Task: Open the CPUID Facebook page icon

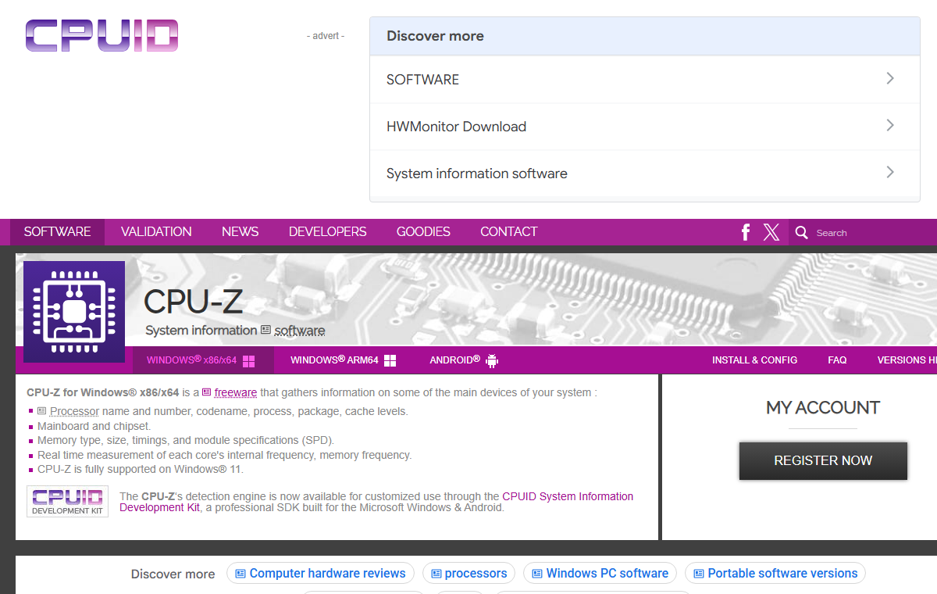Action: point(746,232)
